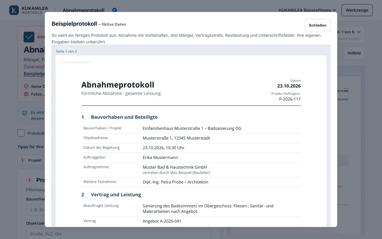Click the KUKANILEA Webtools logo icon

(x=14, y=10)
